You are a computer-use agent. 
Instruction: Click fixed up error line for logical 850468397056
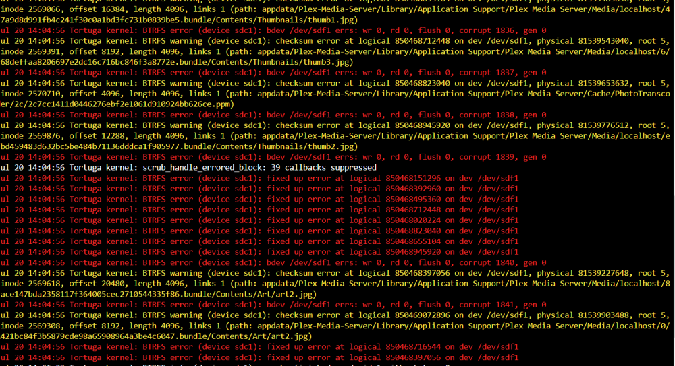pyautogui.click(x=260, y=357)
